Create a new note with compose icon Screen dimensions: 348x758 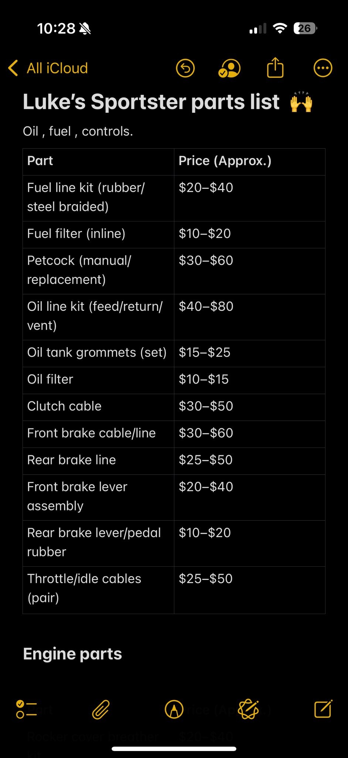[x=323, y=709]
